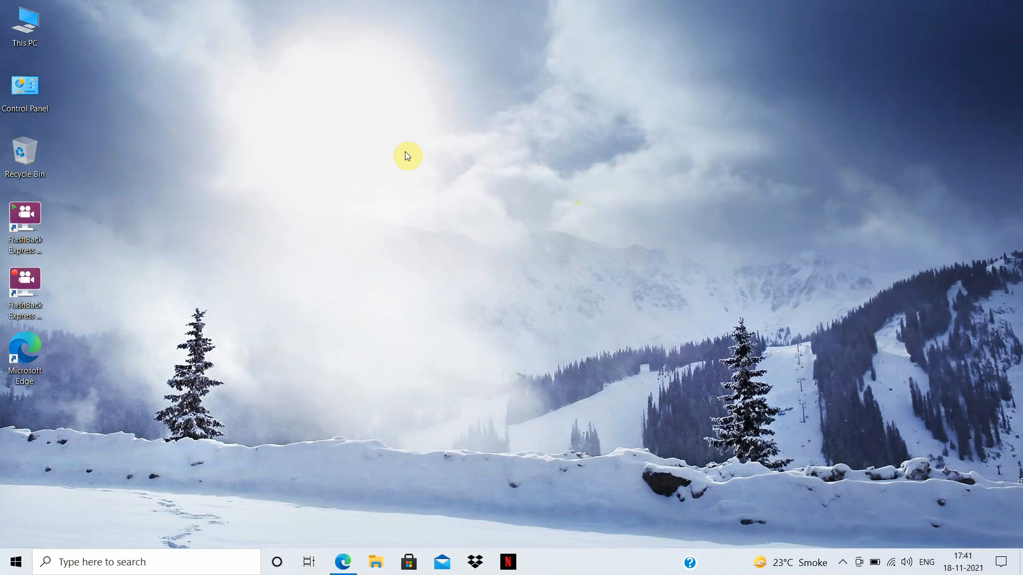Open This PC

pos(25,21)
